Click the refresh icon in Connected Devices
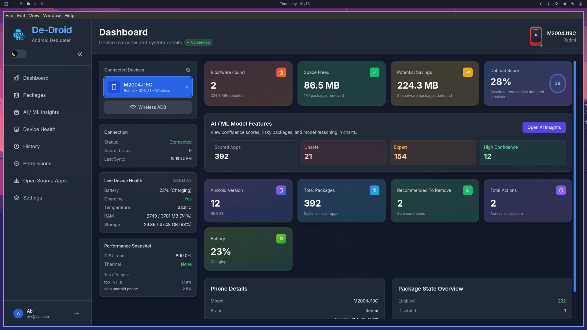Viewport: 587px width, 330px height. 188,70
